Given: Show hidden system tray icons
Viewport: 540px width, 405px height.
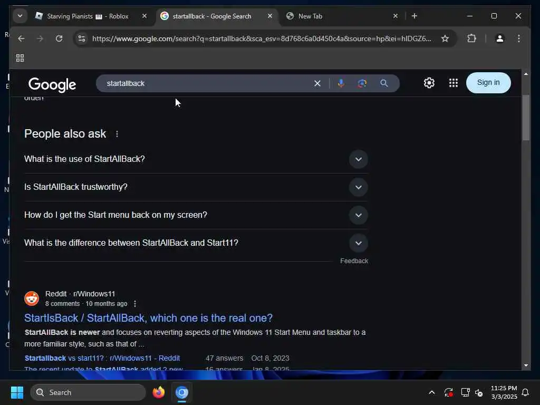Looking at the screenshot, I should point(431,392).
